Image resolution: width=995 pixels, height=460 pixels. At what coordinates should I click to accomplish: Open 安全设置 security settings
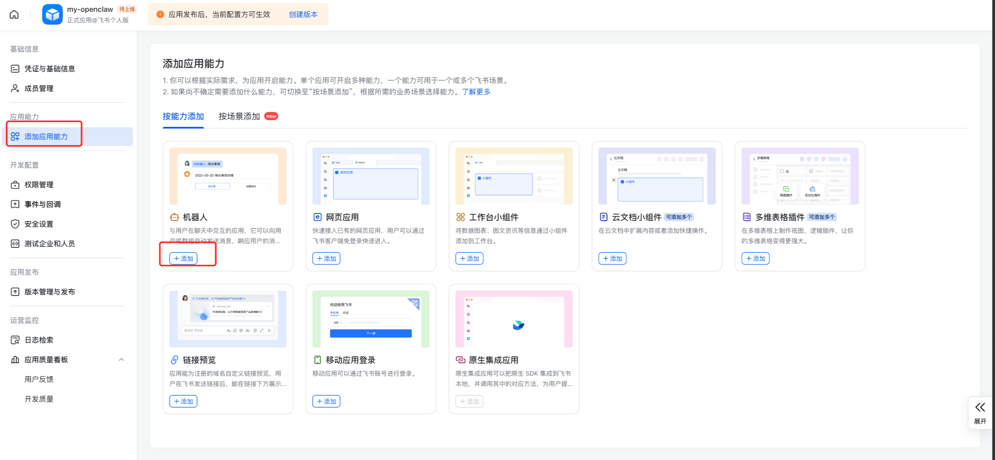pyautogui.click(x=39, y=224)
